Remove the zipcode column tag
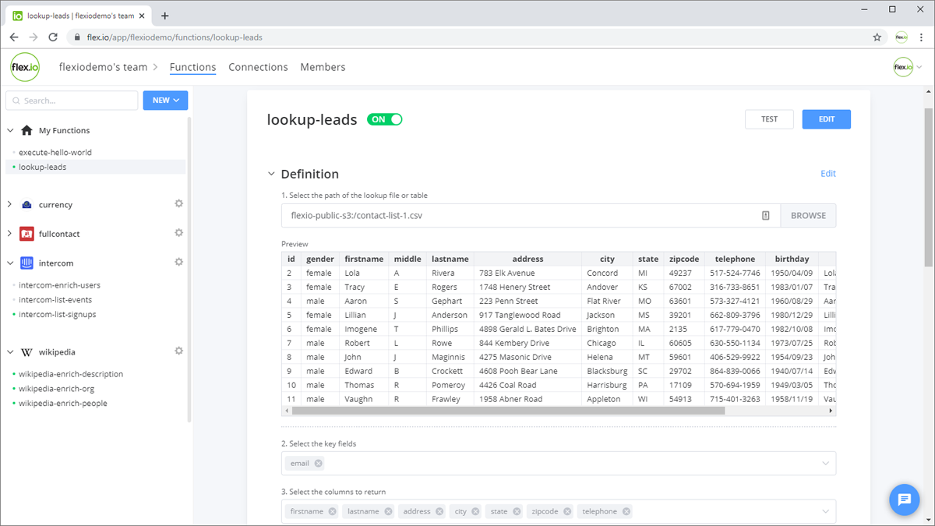Image resolution: width=935 pixels, height=526 pixels. 567,511
